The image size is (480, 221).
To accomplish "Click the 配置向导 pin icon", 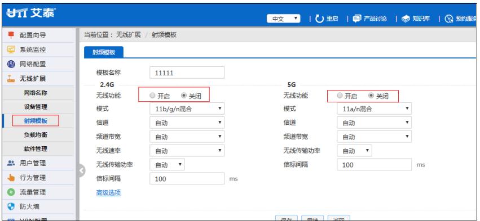I will point(11,35).
